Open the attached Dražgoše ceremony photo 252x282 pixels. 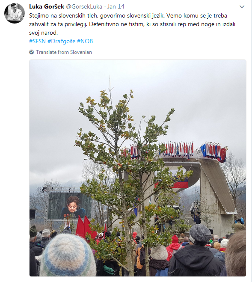138,168
